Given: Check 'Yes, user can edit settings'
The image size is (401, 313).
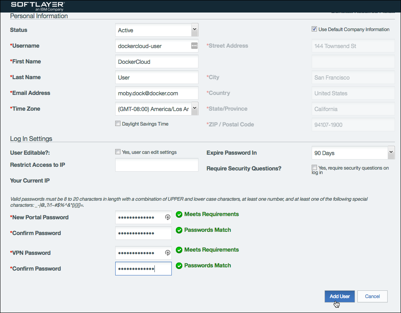Looking at the screenshot, I should coord(118,152).
